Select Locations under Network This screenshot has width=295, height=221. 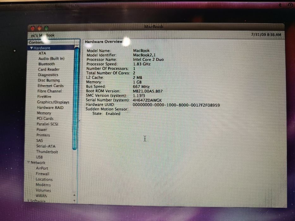point(44,179)
